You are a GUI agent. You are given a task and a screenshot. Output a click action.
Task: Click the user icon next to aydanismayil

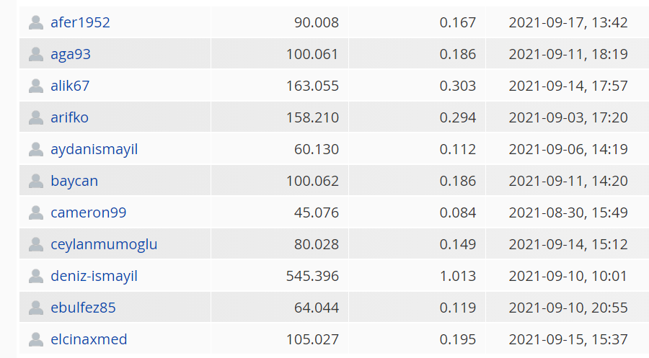pos(36,149)
